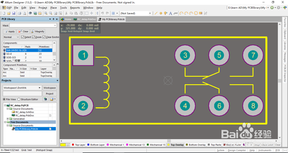
Task: Select the Place Line tool
Action: coord(156,13)
